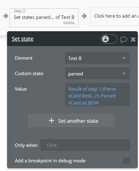Toggle the experimental flask switch
The width and height of the screenshot is (139, 171).
pos(109,39)
